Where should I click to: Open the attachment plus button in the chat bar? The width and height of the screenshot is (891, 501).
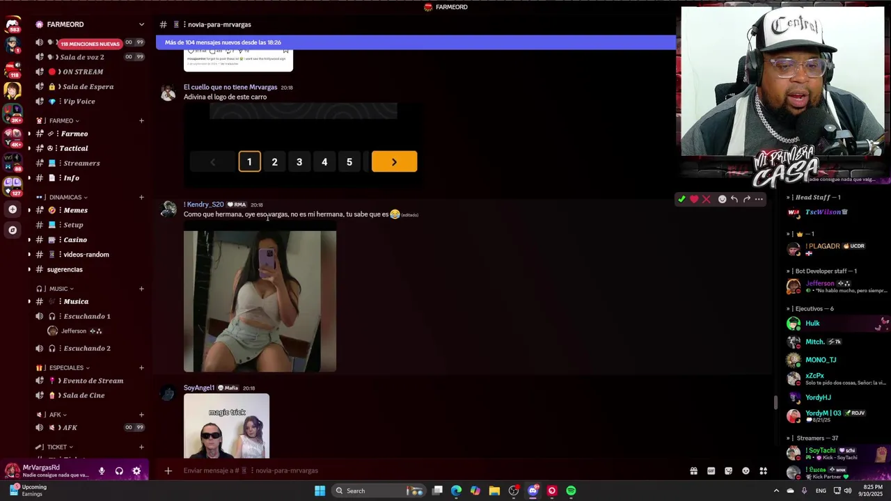(168, 471)
